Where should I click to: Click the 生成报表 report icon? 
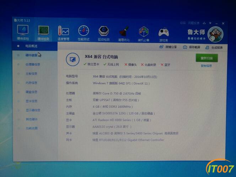(207, 48)
